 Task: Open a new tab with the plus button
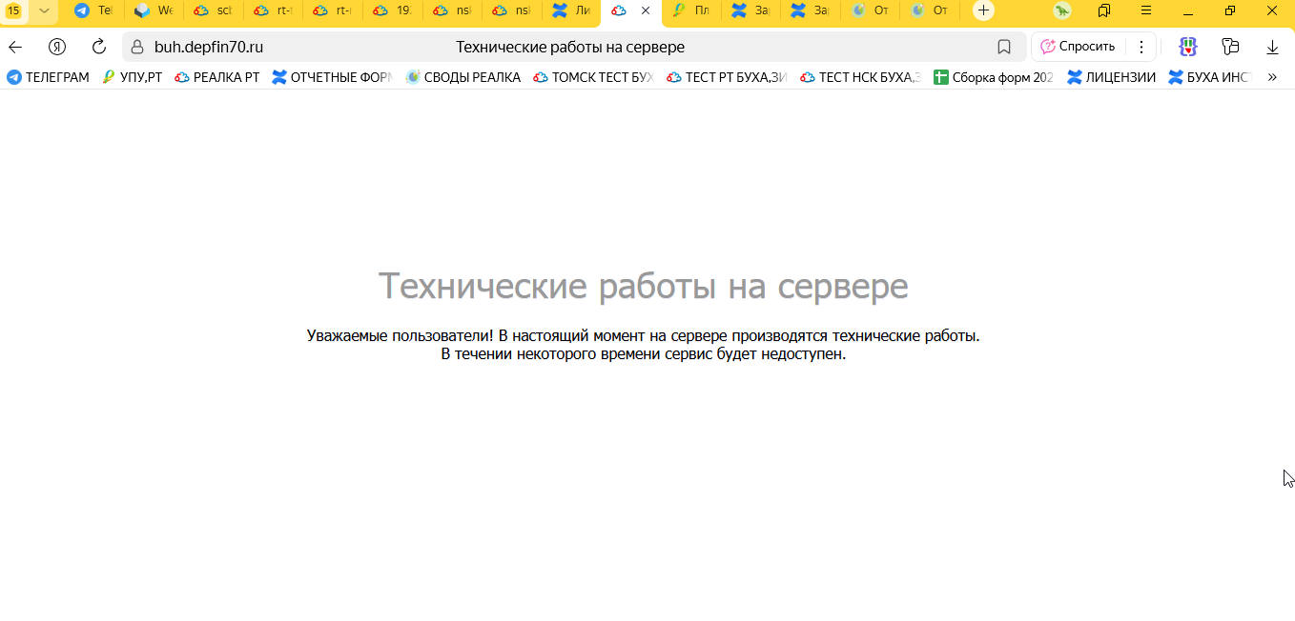click(983, 10)
